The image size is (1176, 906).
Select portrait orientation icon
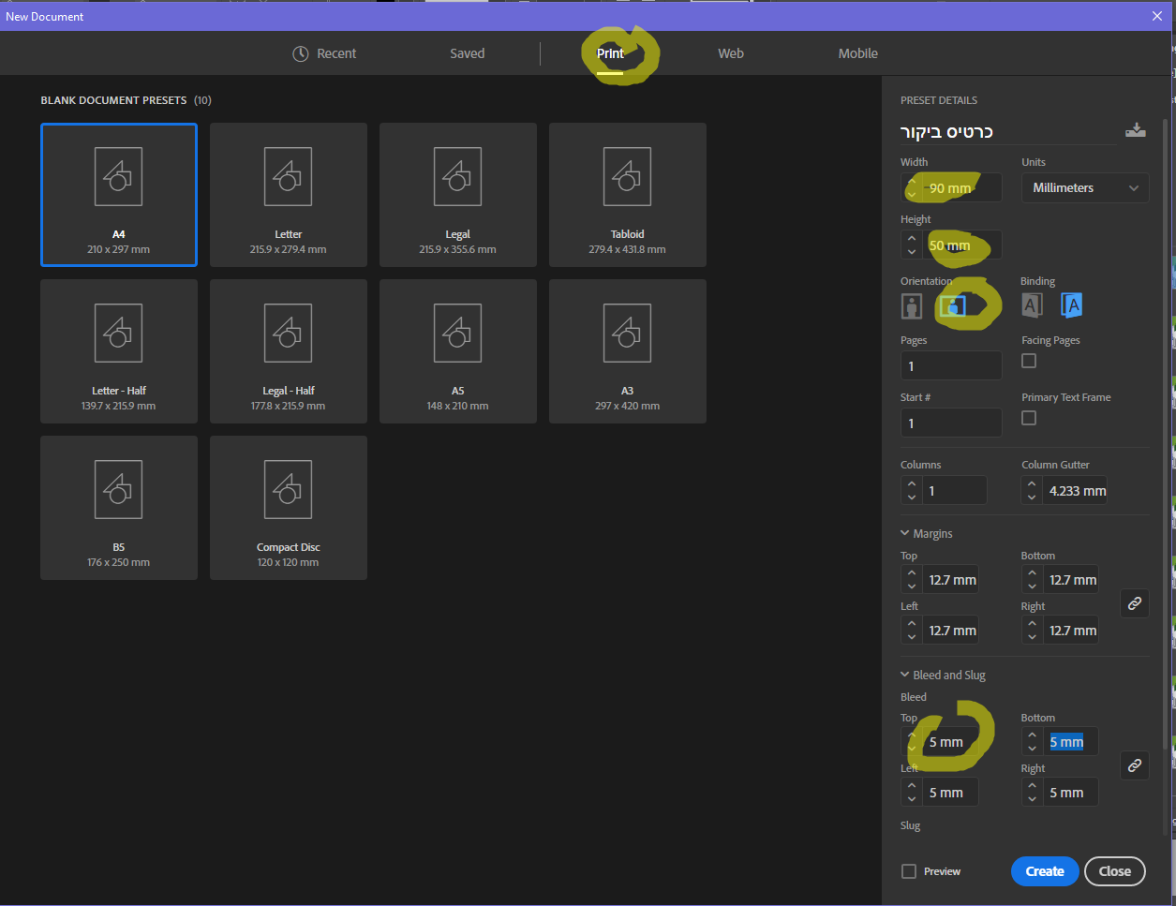click(x=912, y=305)
